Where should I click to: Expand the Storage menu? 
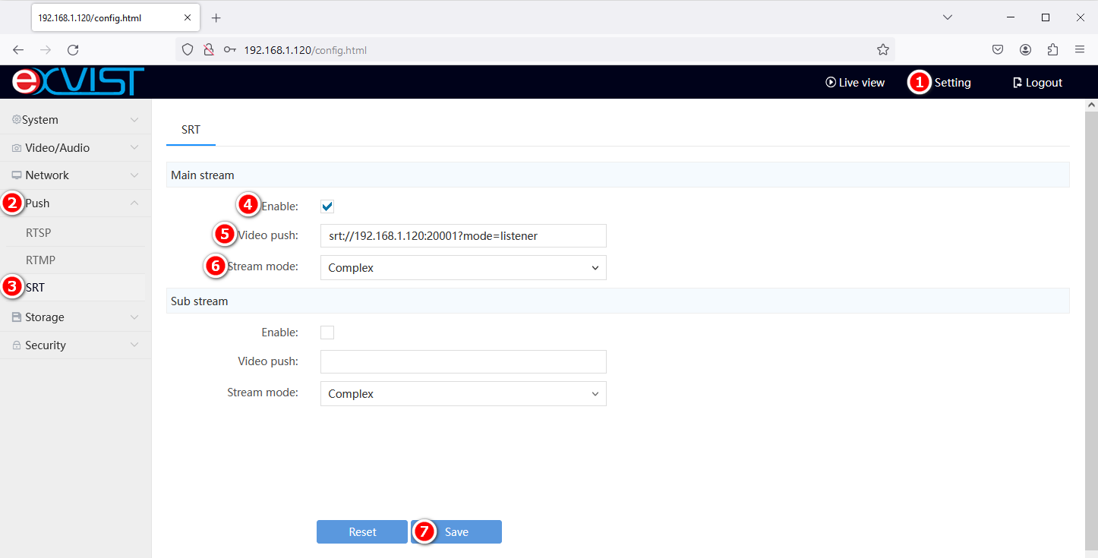(76, 317)
